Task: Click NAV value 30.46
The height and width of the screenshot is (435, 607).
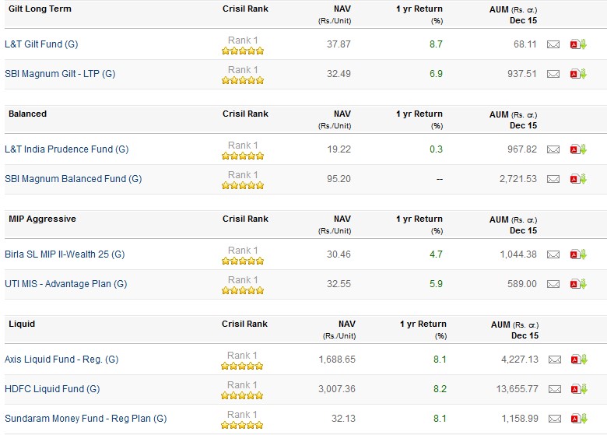Action: pyautogui.click(x=339, y=254)
